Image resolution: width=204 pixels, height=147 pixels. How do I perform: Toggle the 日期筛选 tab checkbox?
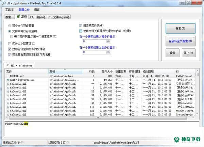coord(32,17)
